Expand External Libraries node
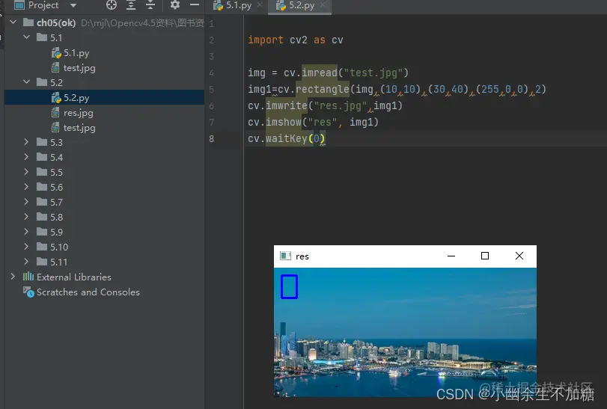Screen dimensions: 607x409 (13, 277)
